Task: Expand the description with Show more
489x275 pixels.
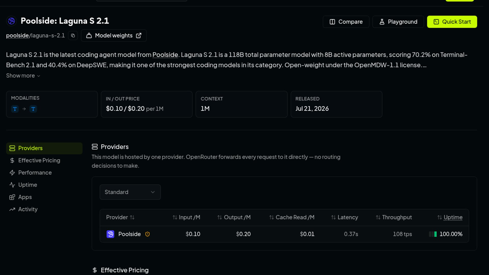Action: click(23, 76)
